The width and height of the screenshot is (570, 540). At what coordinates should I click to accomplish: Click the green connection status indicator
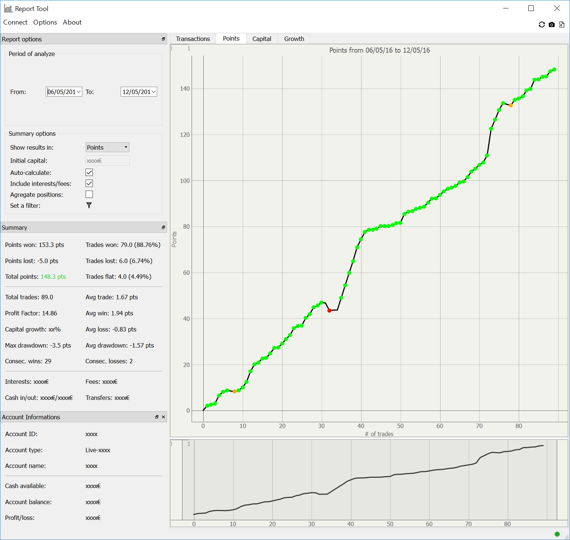[557, 534]
